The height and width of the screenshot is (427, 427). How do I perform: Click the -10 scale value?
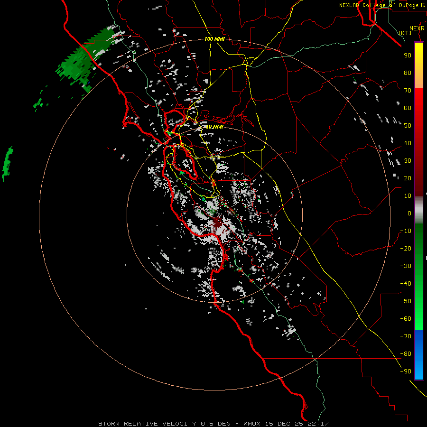pos(406,231)
